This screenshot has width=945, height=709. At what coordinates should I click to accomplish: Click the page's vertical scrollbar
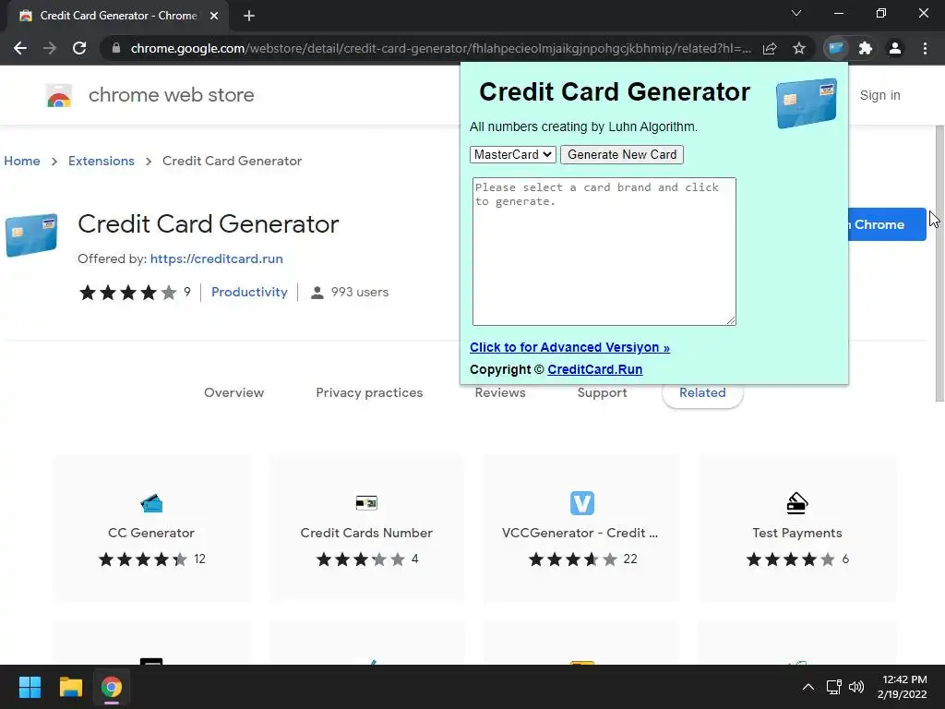pyautogui.click(x=939, y=263)
